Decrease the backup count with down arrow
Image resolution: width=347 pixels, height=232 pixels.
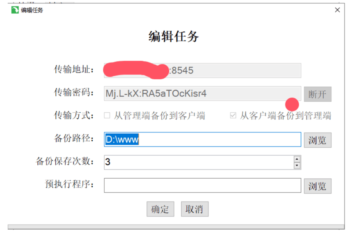pos(297,165)
